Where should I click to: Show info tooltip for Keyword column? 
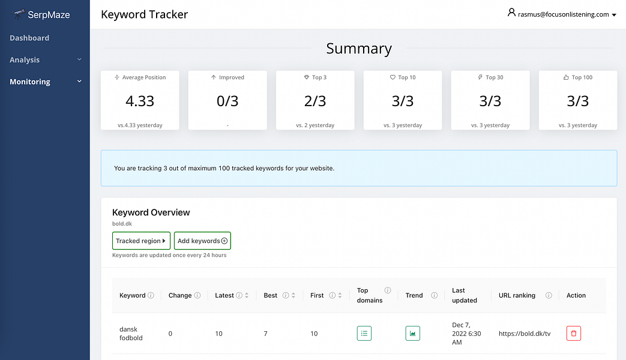pos(151,295)
